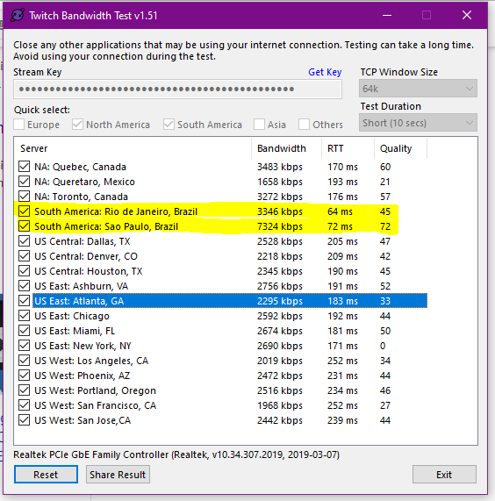
Task: Click the 171 ms RTT value
Action: pyautogui.click(x=342, y=346)
